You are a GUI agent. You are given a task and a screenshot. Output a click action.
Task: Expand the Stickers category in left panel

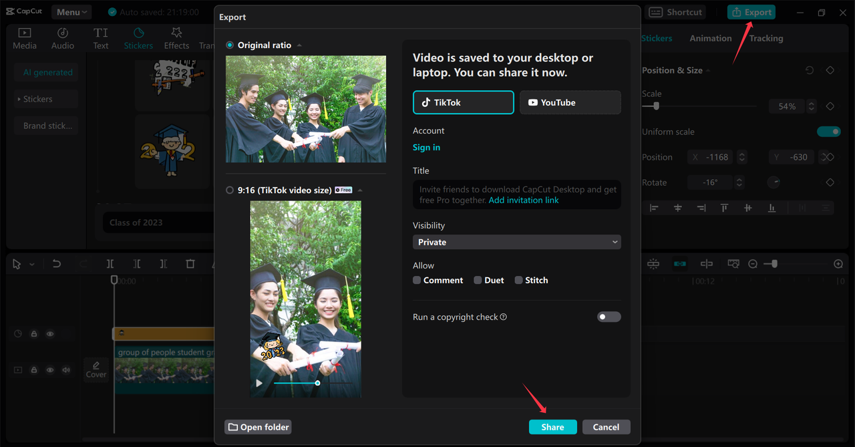(46, 99)
